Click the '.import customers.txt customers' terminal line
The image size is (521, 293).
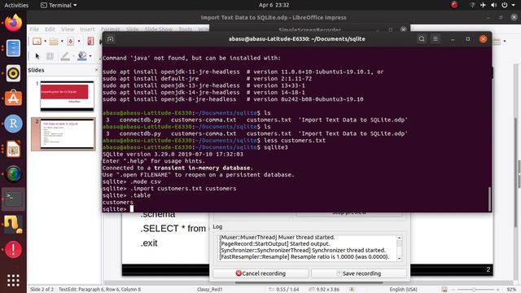pos(169,188)
